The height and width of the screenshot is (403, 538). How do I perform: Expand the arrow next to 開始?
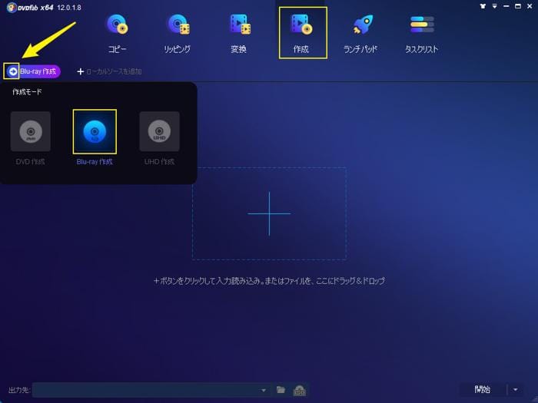point(516,390)
